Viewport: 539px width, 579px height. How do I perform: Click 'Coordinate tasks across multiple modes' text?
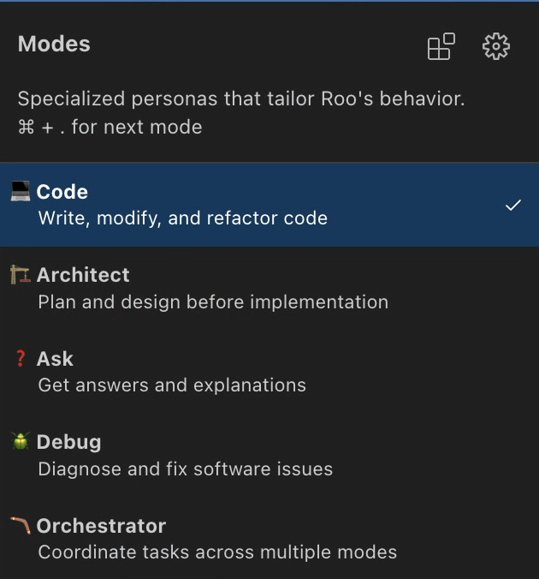(x=217, y=552)
